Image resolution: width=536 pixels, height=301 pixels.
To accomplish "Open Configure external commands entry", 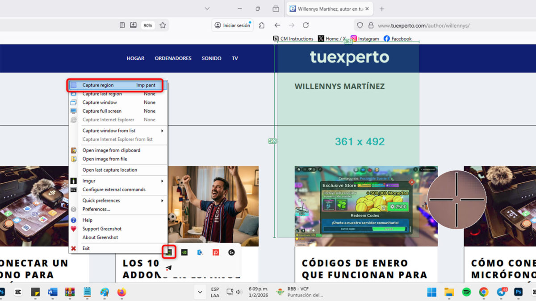I will (118, 190).
